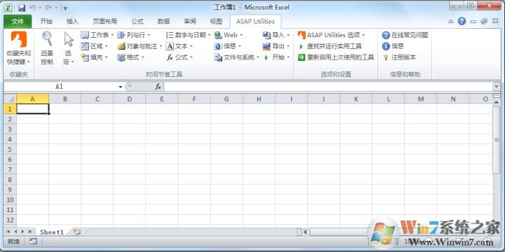505x252 pixels.
Task: Select the ASAP Utilities ribbon tab
Action: 255,22
